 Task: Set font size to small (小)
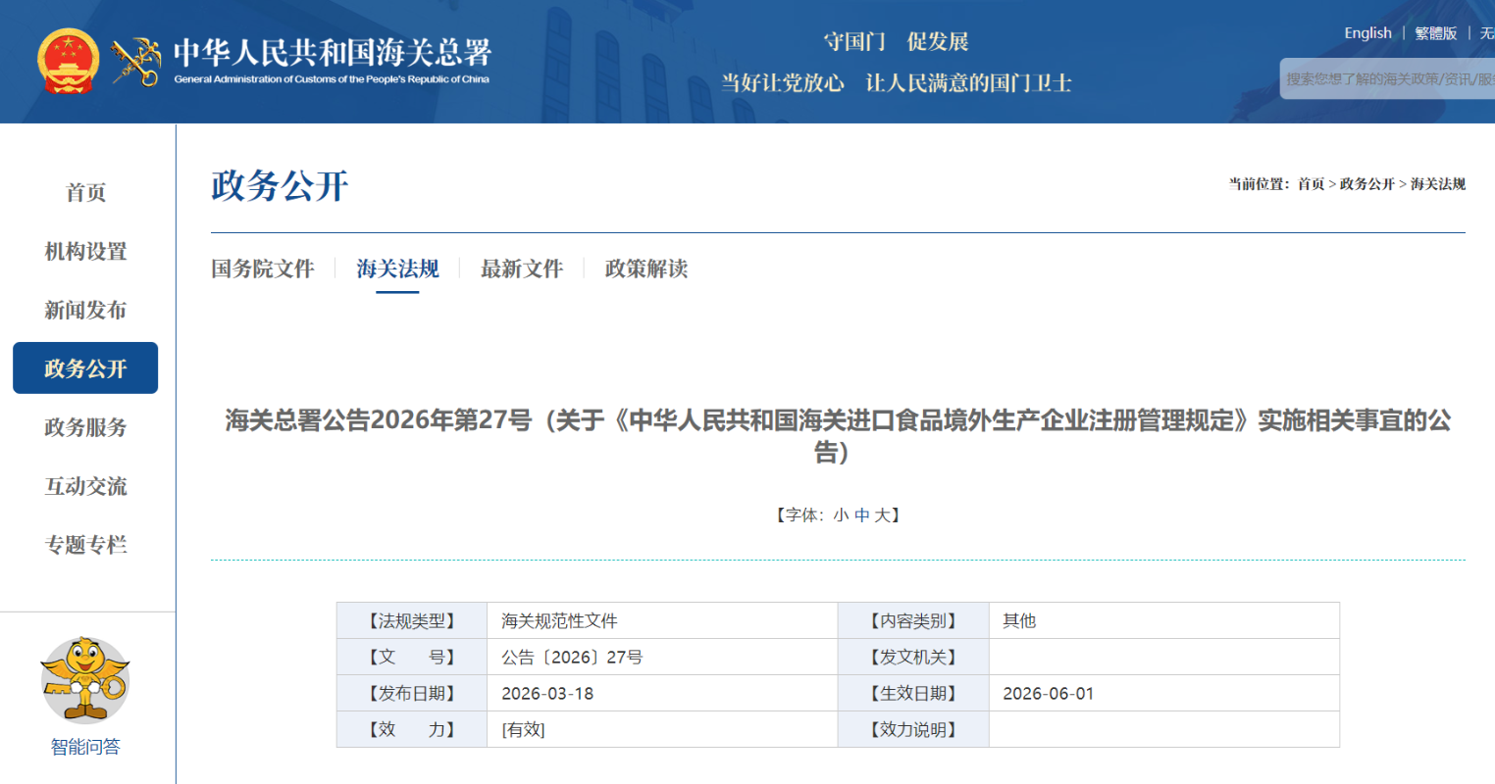[x=841, y=515]
